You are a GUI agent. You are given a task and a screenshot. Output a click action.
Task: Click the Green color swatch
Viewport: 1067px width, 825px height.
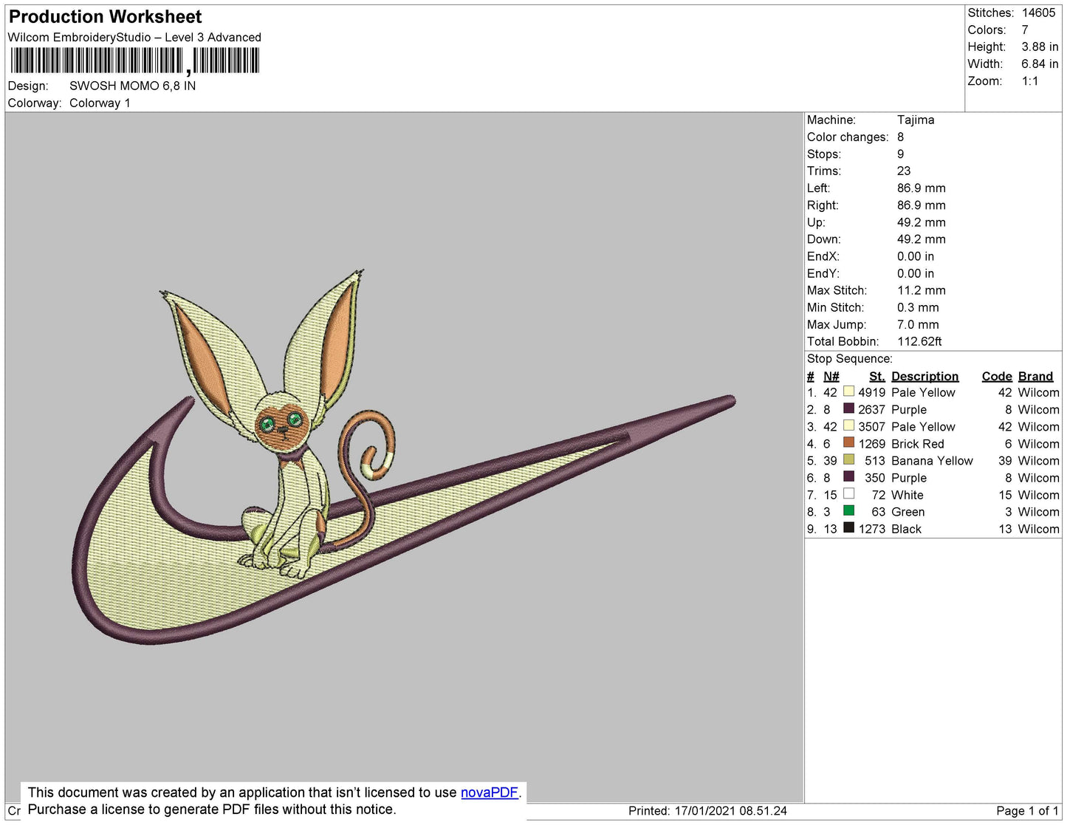click(x=848, y=510)
